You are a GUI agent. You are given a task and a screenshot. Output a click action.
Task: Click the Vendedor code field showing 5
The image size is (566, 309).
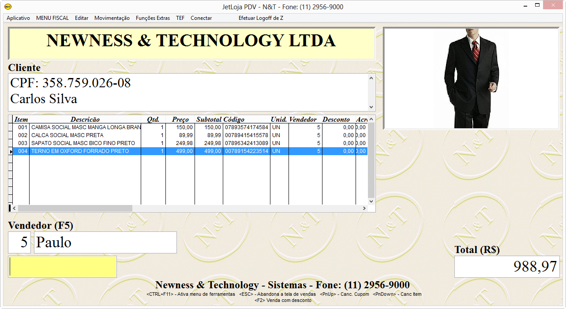pos(19,242)
